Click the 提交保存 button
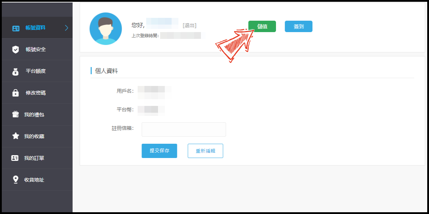The height and width of the screenshot is (214, 429). click(x=159, y=151)
